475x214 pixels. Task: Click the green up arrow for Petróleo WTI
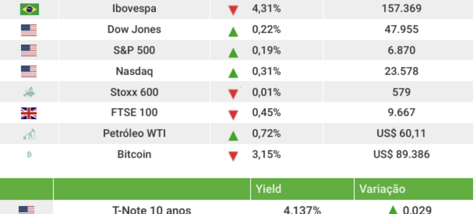[x=233, y=135]
